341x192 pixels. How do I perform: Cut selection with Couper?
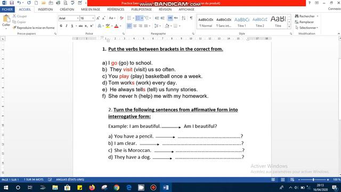pos(20,17)
